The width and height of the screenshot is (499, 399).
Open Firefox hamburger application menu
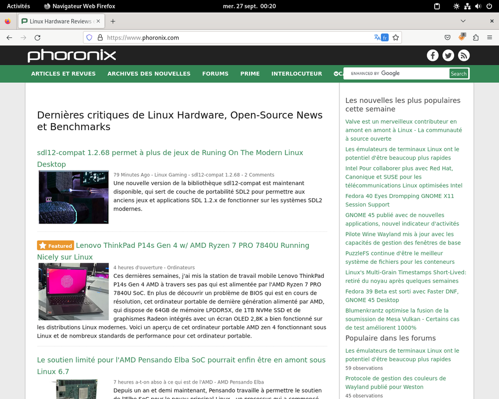click(x=490, y=37)
